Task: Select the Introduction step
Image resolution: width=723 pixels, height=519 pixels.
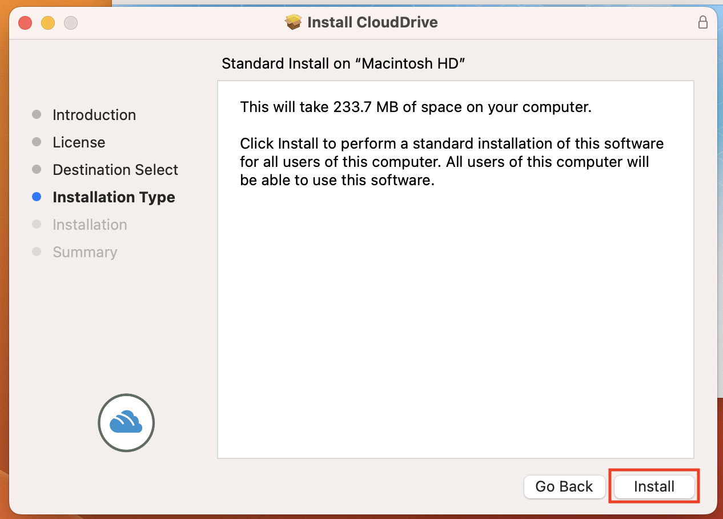Action: coord(94,115)
